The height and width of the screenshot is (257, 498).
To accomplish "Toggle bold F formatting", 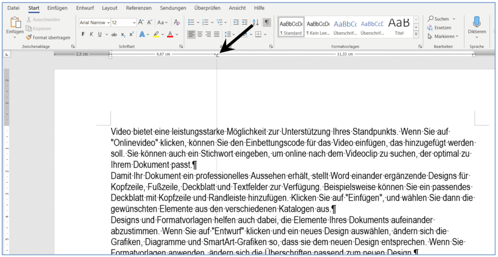I will click(83, 34).
